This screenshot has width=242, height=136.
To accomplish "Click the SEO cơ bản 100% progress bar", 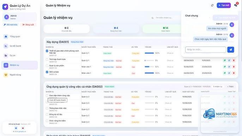I will click(x=149, y=73).
